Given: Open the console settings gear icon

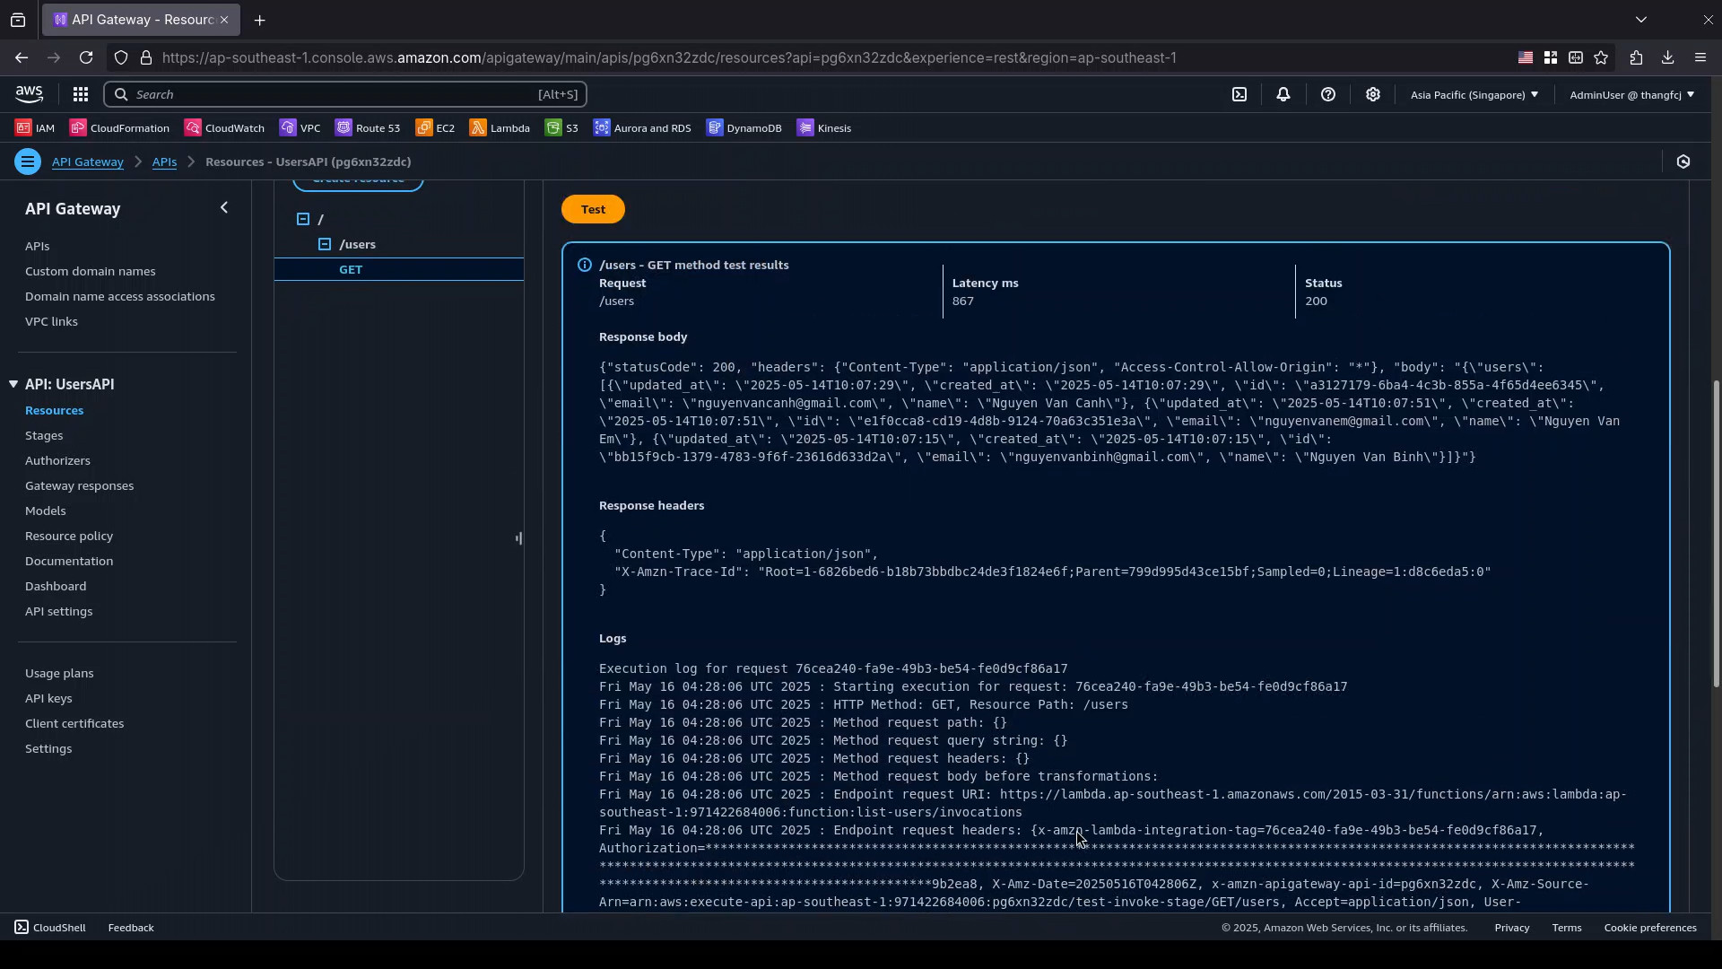Looking at the screenshot, I should point(1373,94).
